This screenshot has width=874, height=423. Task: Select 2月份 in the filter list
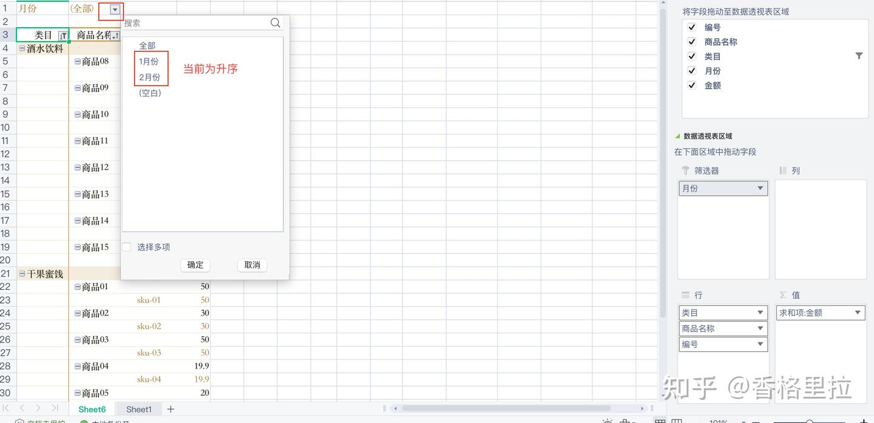[x=150, y=77]
